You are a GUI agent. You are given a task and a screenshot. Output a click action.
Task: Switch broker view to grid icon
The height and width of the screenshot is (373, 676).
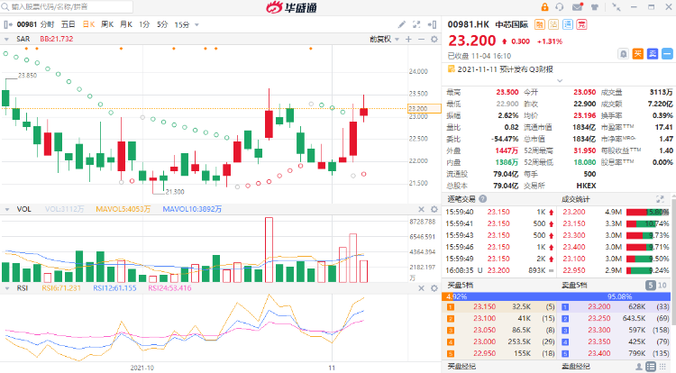pos(663,367)
